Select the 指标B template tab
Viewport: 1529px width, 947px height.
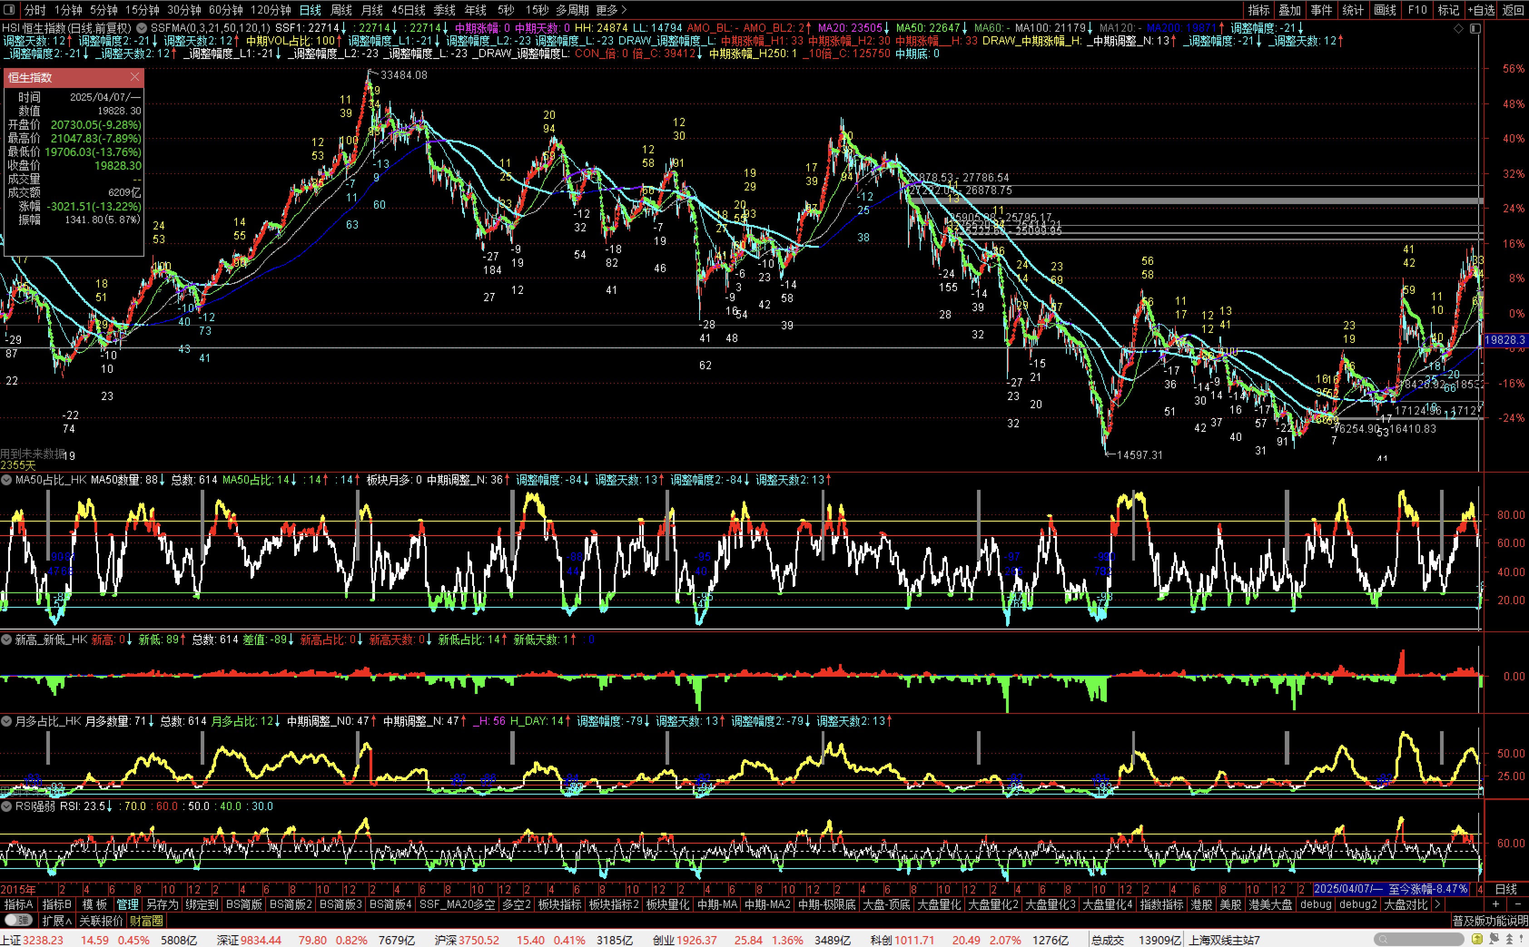(57, 904)
